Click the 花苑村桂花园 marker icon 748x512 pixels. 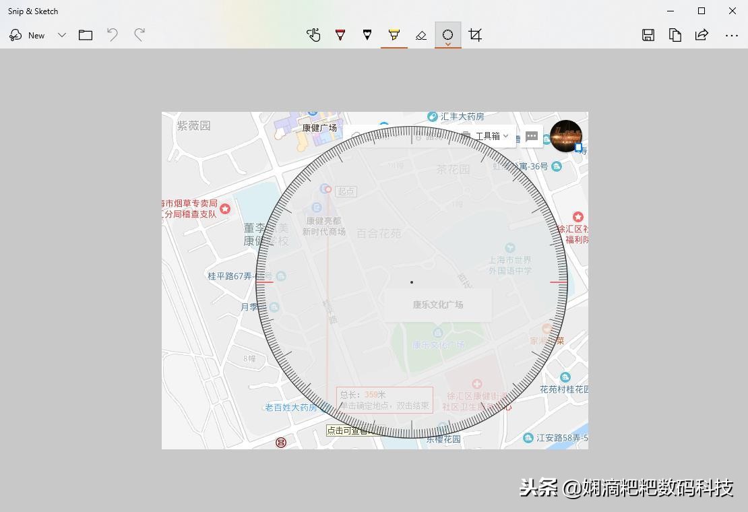[565, 377]
